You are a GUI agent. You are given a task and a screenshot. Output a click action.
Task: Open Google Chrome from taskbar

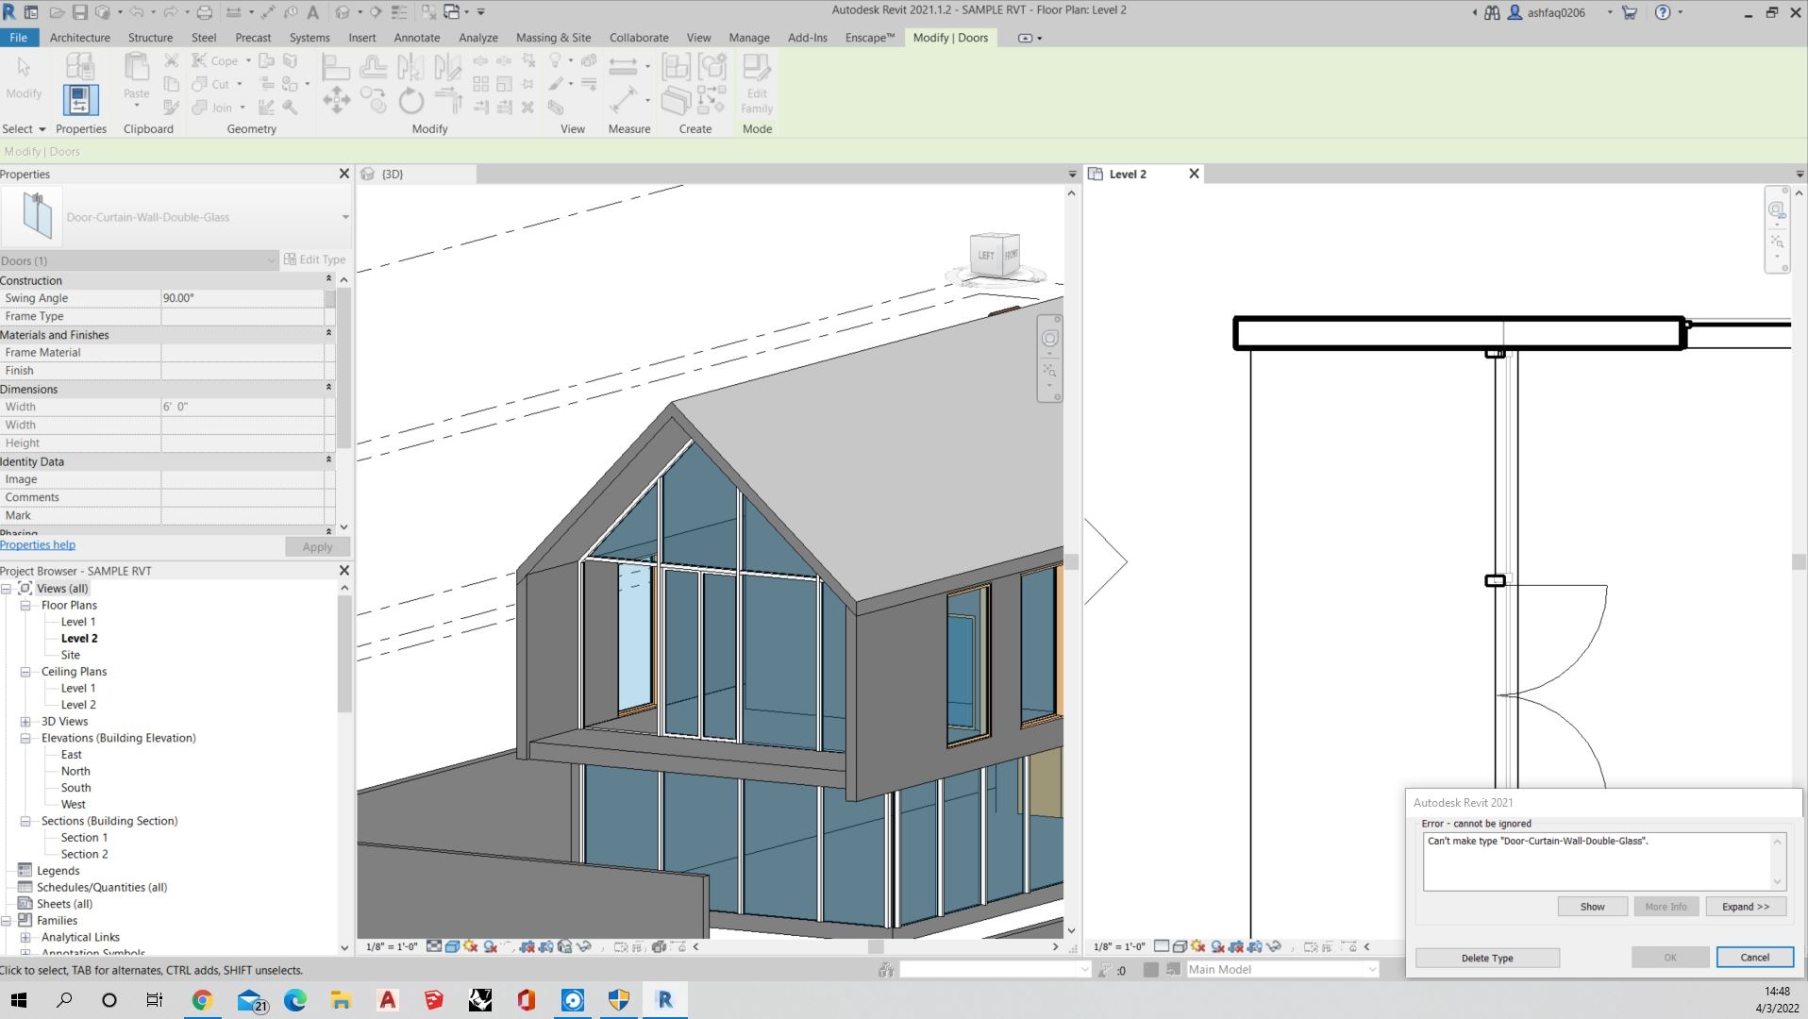tap(202, 1000)
